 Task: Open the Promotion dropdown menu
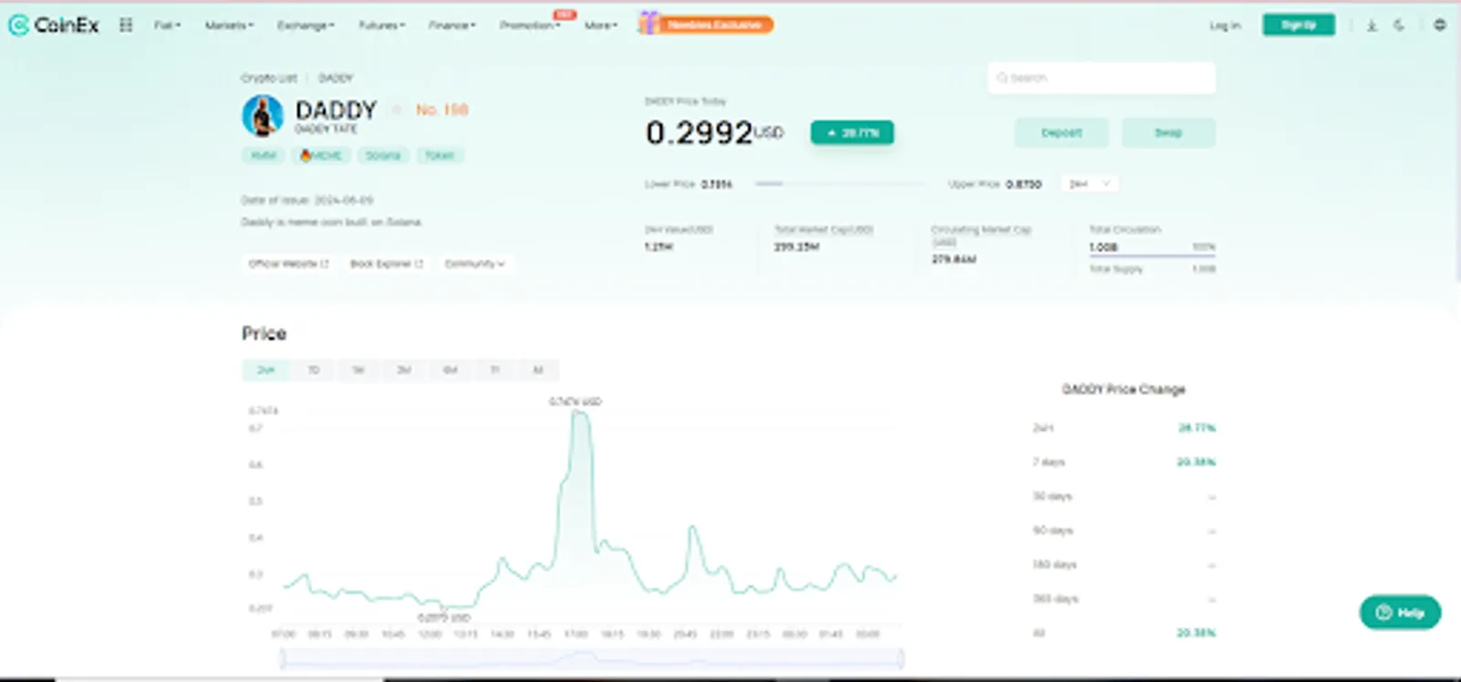pyautogui.click(x=530, y=26)
